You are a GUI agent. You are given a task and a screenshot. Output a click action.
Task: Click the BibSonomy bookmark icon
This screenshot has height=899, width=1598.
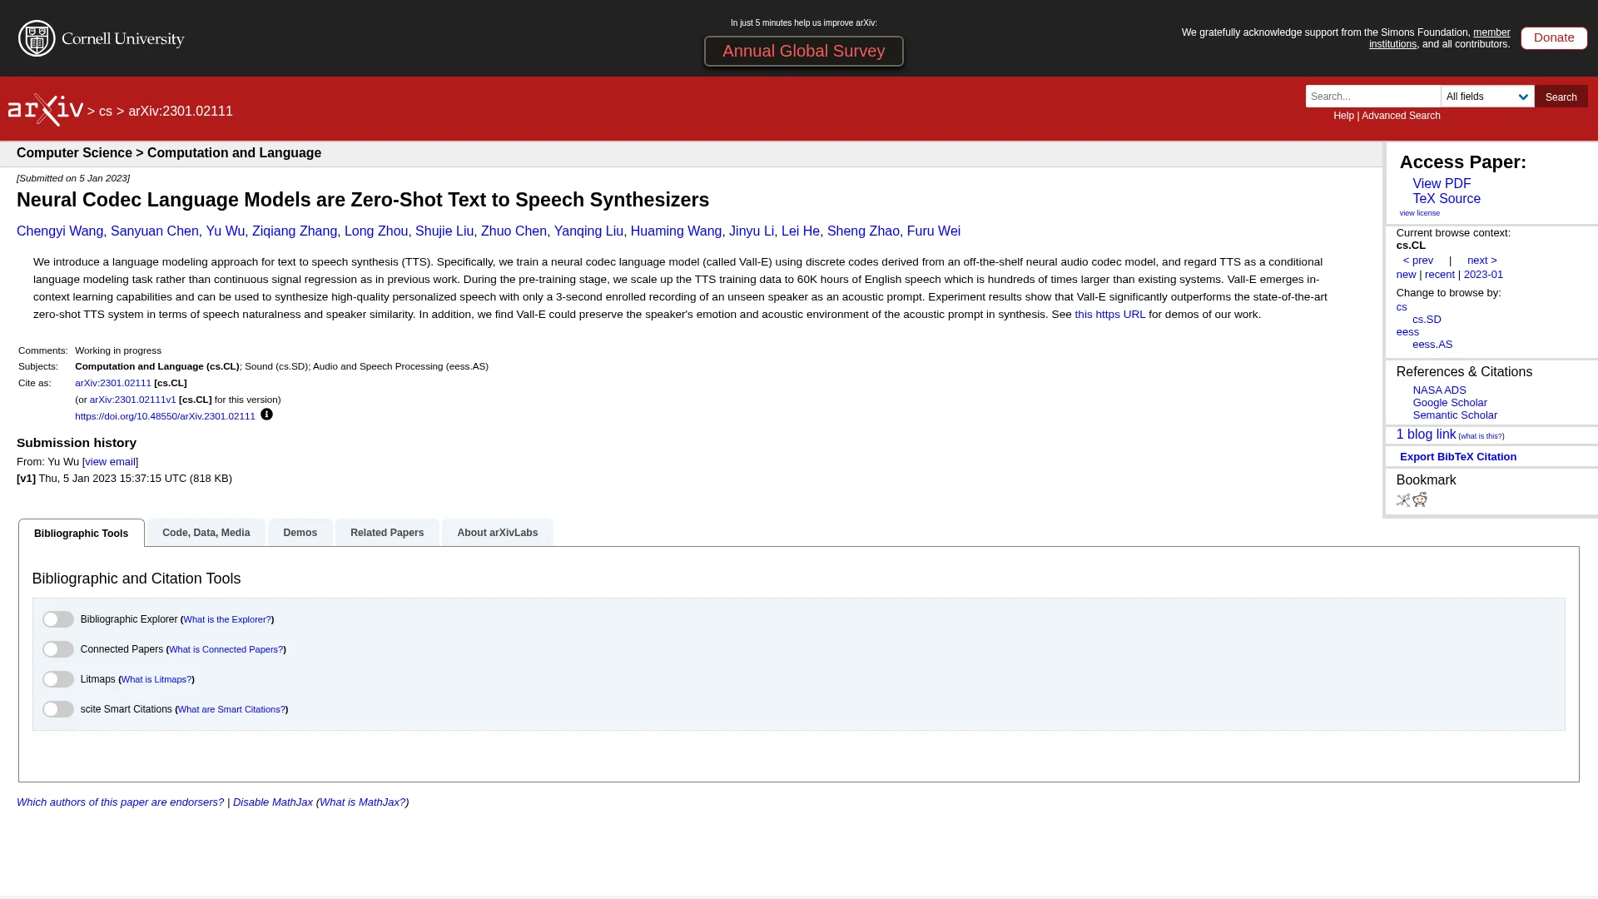1403,500
